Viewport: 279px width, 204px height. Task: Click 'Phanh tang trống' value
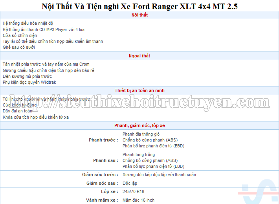[139, 154]
